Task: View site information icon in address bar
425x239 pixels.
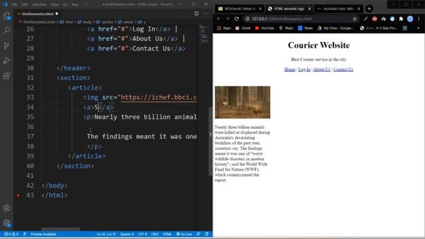Action: pyautogui.click(x=248, y=19)
